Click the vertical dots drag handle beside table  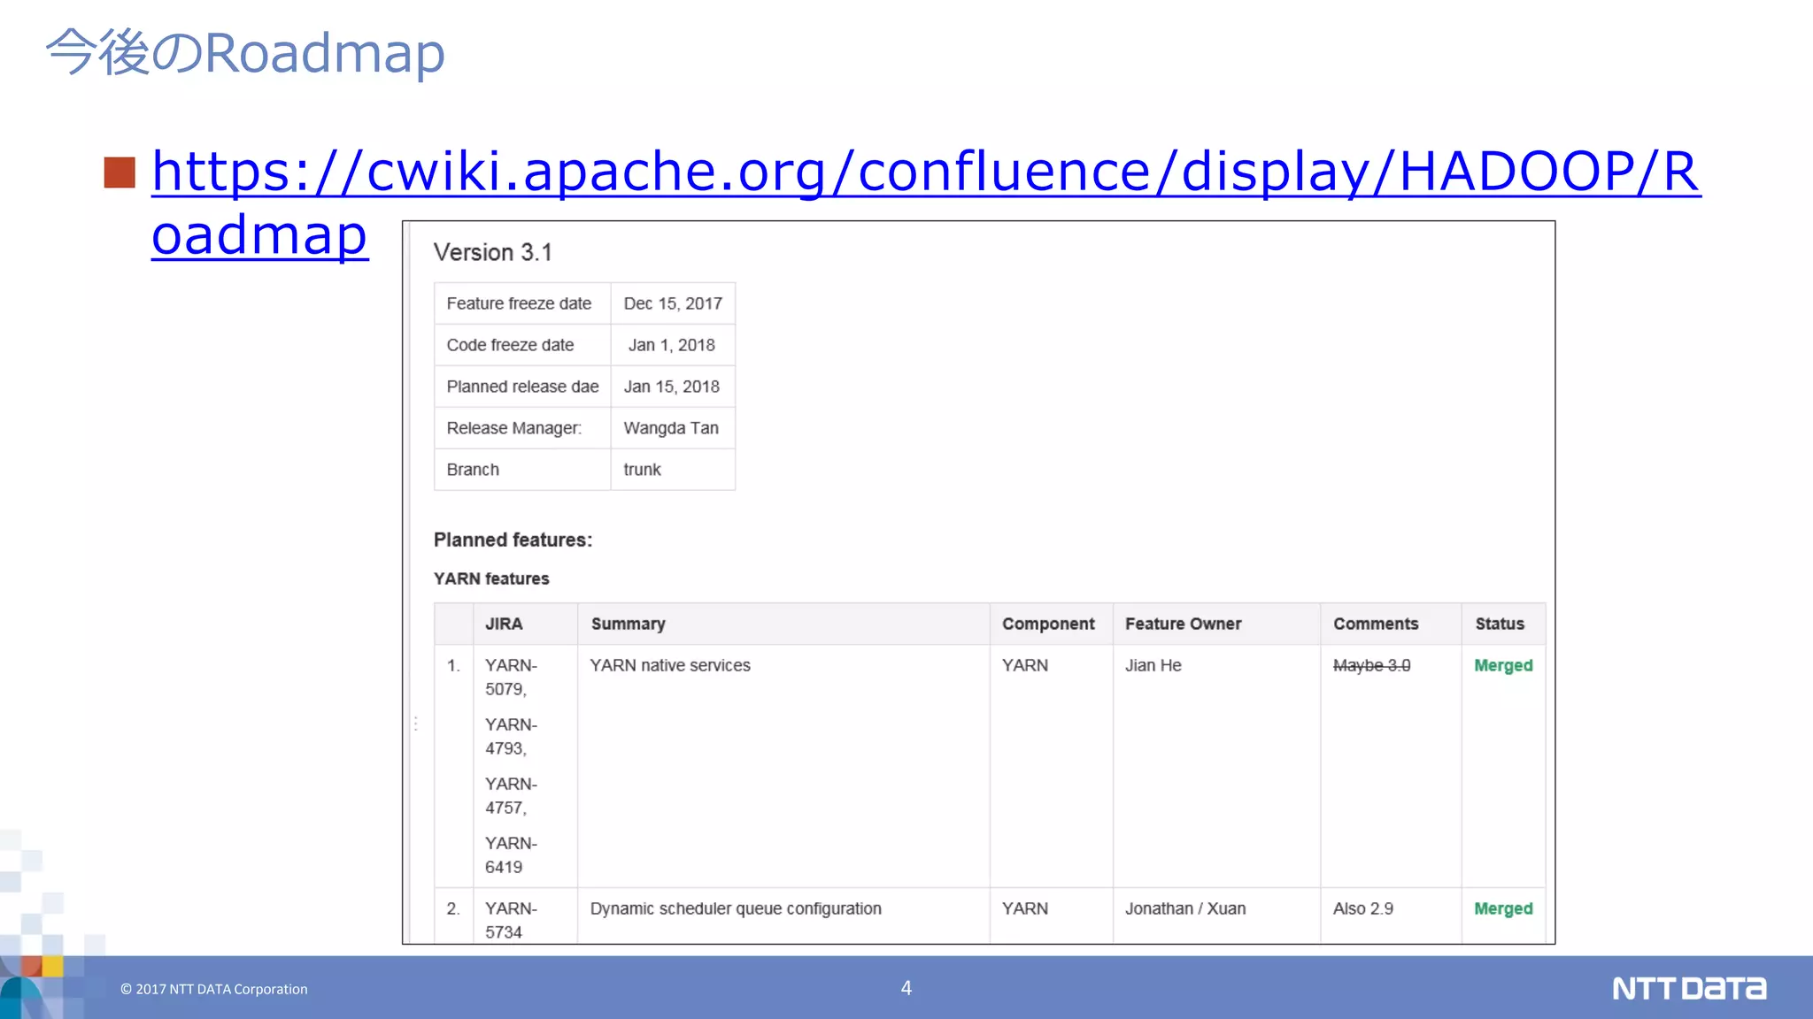click(415, 724)
